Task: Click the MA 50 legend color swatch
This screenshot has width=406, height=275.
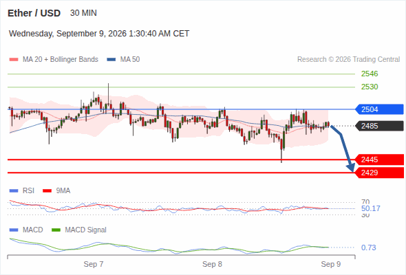Action: [111, 60]
